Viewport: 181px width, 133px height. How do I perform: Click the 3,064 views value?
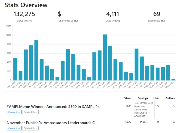pyautogui.click(x=128, y=122)
